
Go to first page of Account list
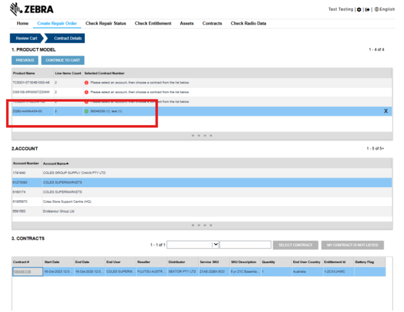point(193,225)
